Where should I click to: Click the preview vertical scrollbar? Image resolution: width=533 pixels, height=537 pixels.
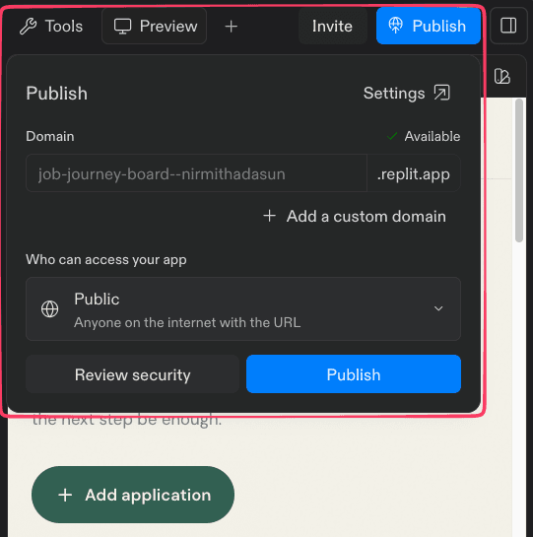click(519, 170)
